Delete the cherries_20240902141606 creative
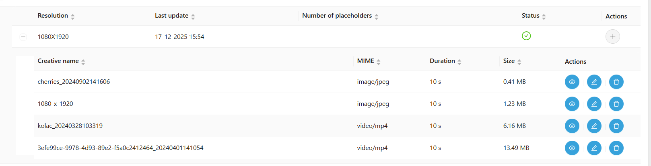Screen dimensions: 651x166 tap(616, 82)
